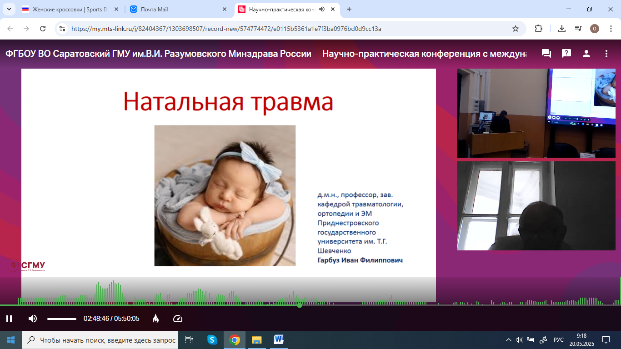621x349 pixels.
Task: Open the webinar three-dot menu
Action: tap(606, 54)
